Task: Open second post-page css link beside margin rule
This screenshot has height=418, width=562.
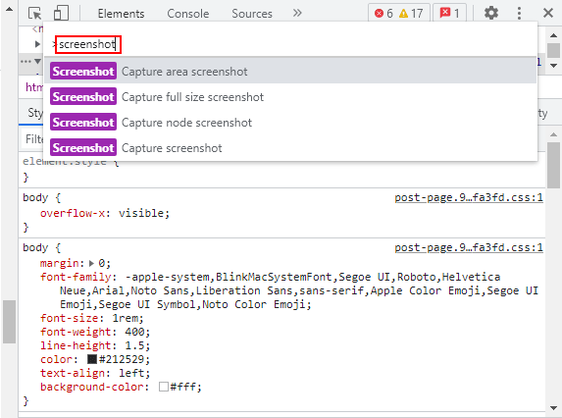Action: [x=469, y=247]
